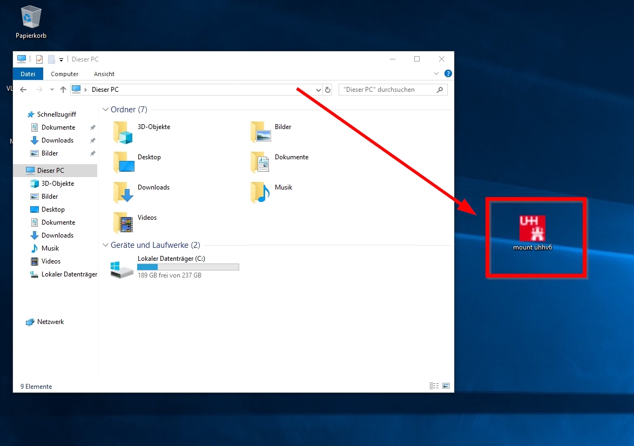The width and height of the screenshot is (634, 446).
Task: Collapse the Geräte und Laufwerke group
Action: pyautogui.click(x=105, y=245)
